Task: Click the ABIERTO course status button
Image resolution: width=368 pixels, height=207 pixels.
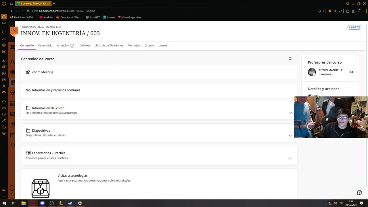Action: [354, 27]
